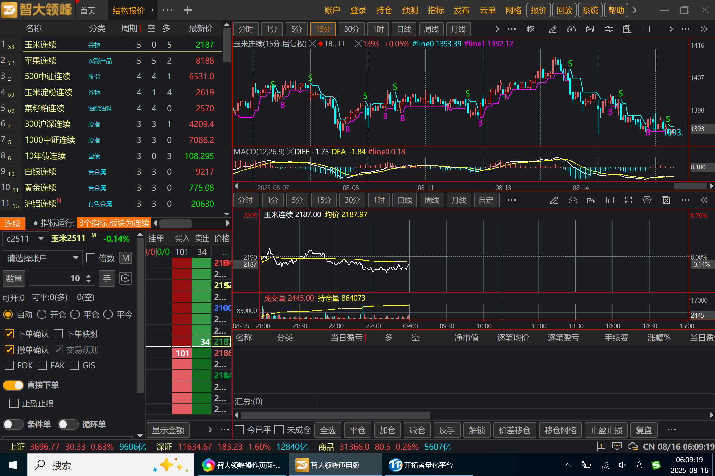This screenshot has width=715, height=476.
Task: Select the 日线 period in lower chart
Action: point(405,200)
